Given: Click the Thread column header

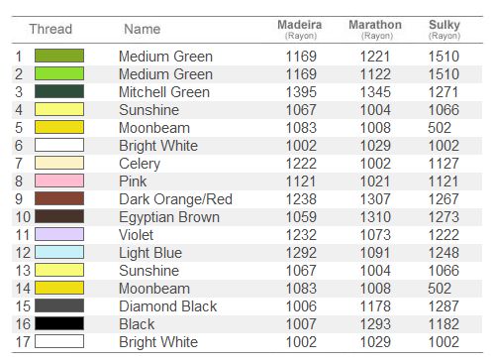Looking at the screenshot, I should tap(50, 29).
